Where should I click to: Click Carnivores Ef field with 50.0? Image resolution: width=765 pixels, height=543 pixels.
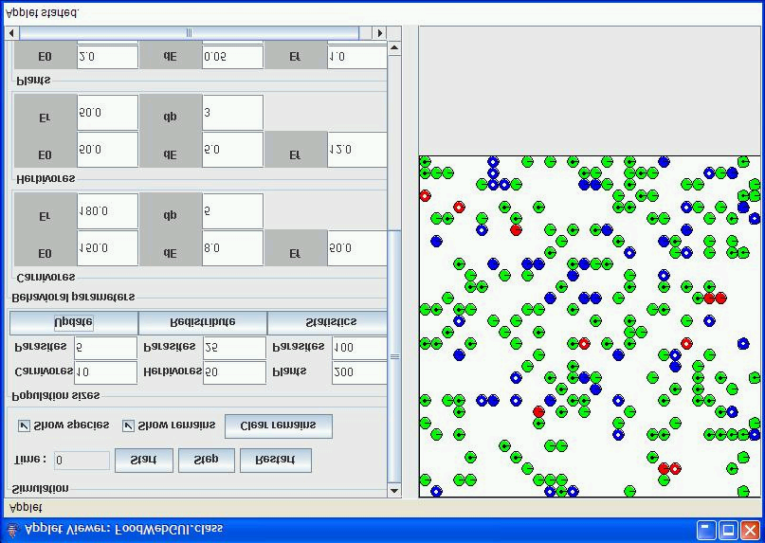coord(357,248)
